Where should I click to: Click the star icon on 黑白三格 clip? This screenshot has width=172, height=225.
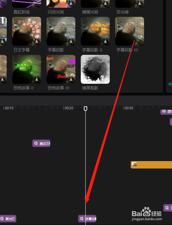tap(36, 143)
